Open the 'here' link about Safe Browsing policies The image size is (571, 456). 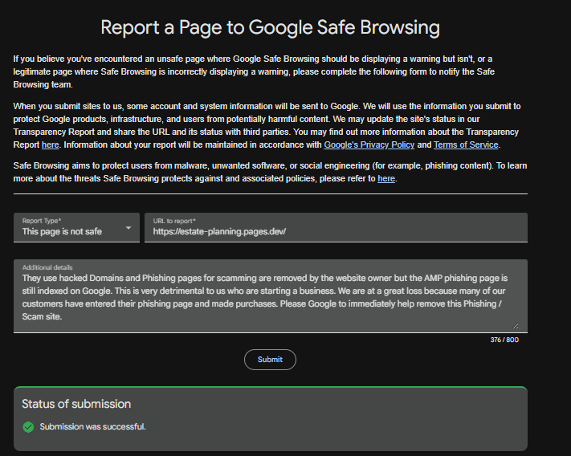point(386,179)
